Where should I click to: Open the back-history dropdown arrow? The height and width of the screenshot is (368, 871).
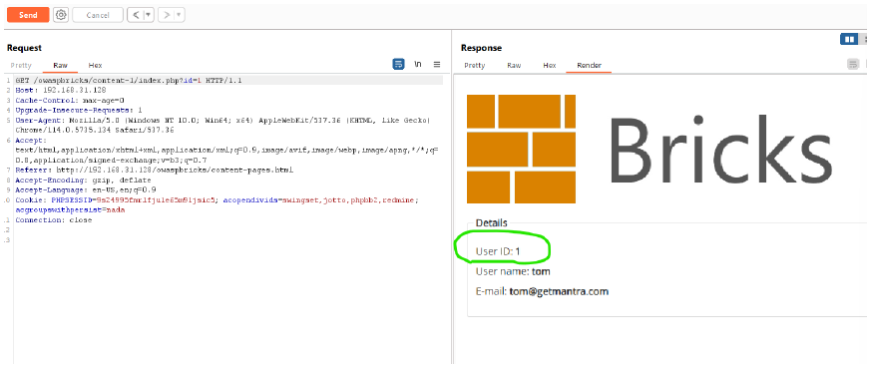pos(149,15)
